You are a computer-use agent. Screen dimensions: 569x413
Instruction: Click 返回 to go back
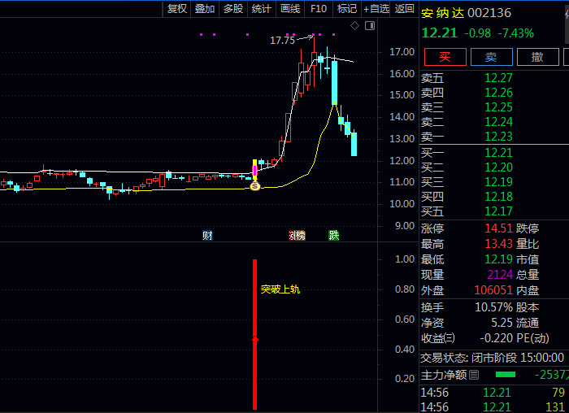[x=405, y=9]
